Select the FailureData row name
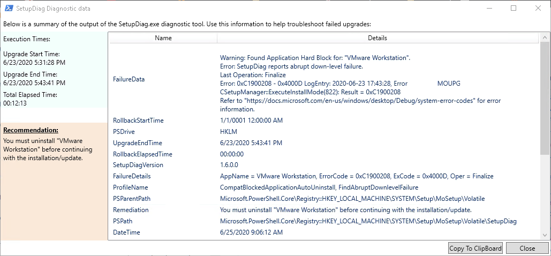This screenshot has width=551, height=256. (x=129, y=79)
